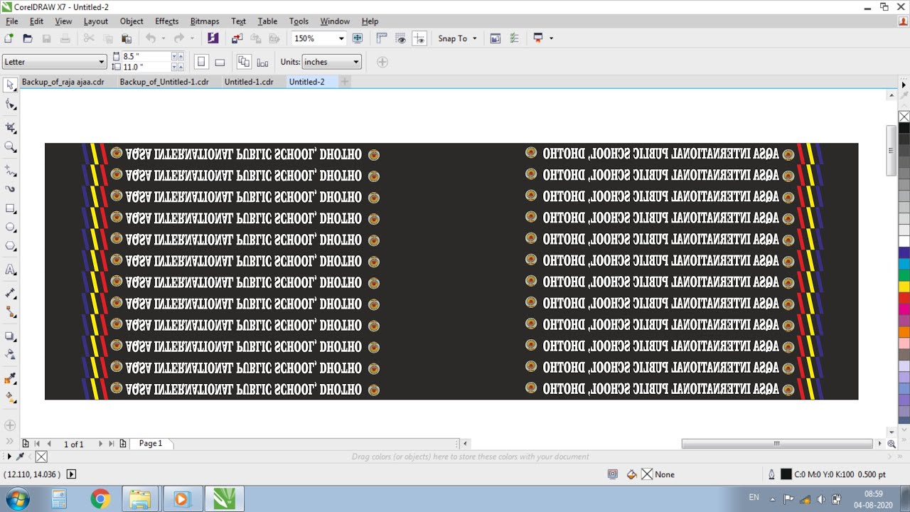Screen dimensions: 910x512
Task: Expand the Redo history dropdown arrow
Action: point(192,38)
